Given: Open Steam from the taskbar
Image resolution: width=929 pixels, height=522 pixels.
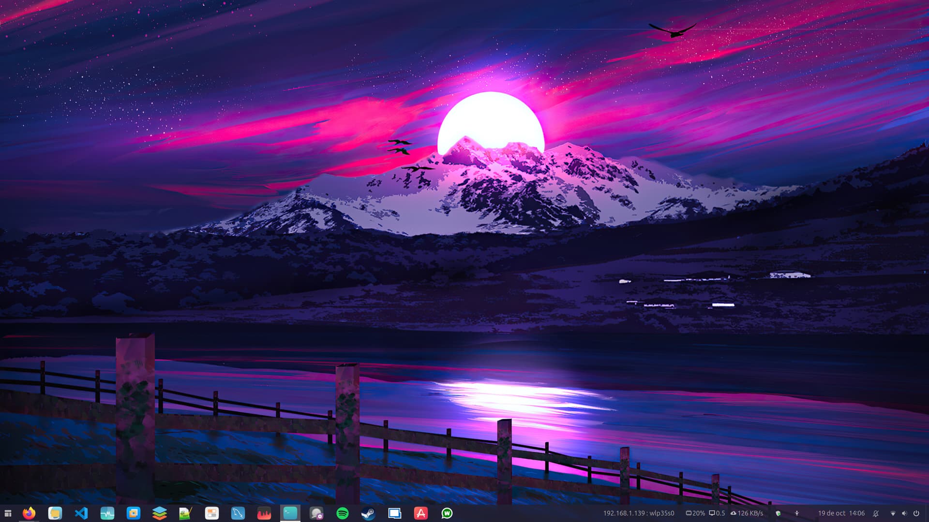Looking at the screenshot, I should tap(369, 513).
